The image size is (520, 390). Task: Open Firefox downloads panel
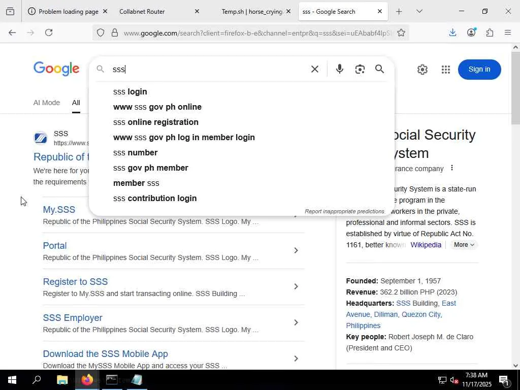coord(452,32)
